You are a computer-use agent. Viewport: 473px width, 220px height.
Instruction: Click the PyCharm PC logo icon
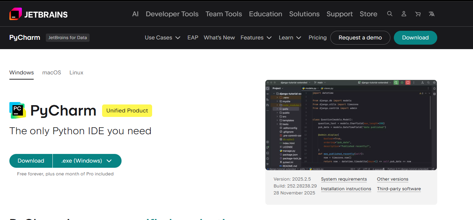coord(17,110)
